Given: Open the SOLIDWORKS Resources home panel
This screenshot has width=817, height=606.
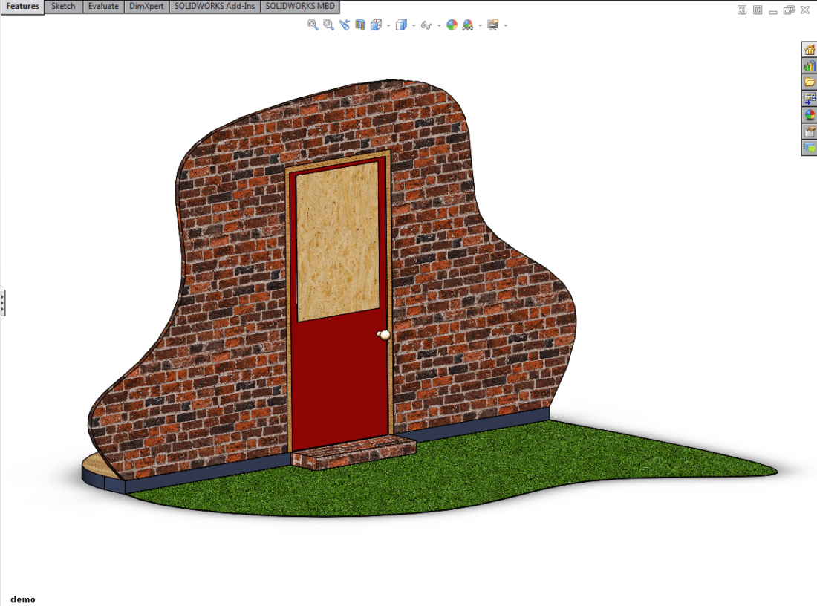Looking at the screenshot, I should 810,50.
